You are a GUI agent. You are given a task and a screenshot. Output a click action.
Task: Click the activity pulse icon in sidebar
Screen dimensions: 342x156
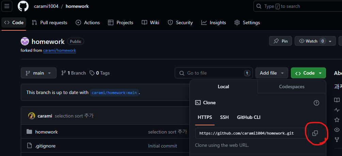pyautogui.click(x=337, y=110)
